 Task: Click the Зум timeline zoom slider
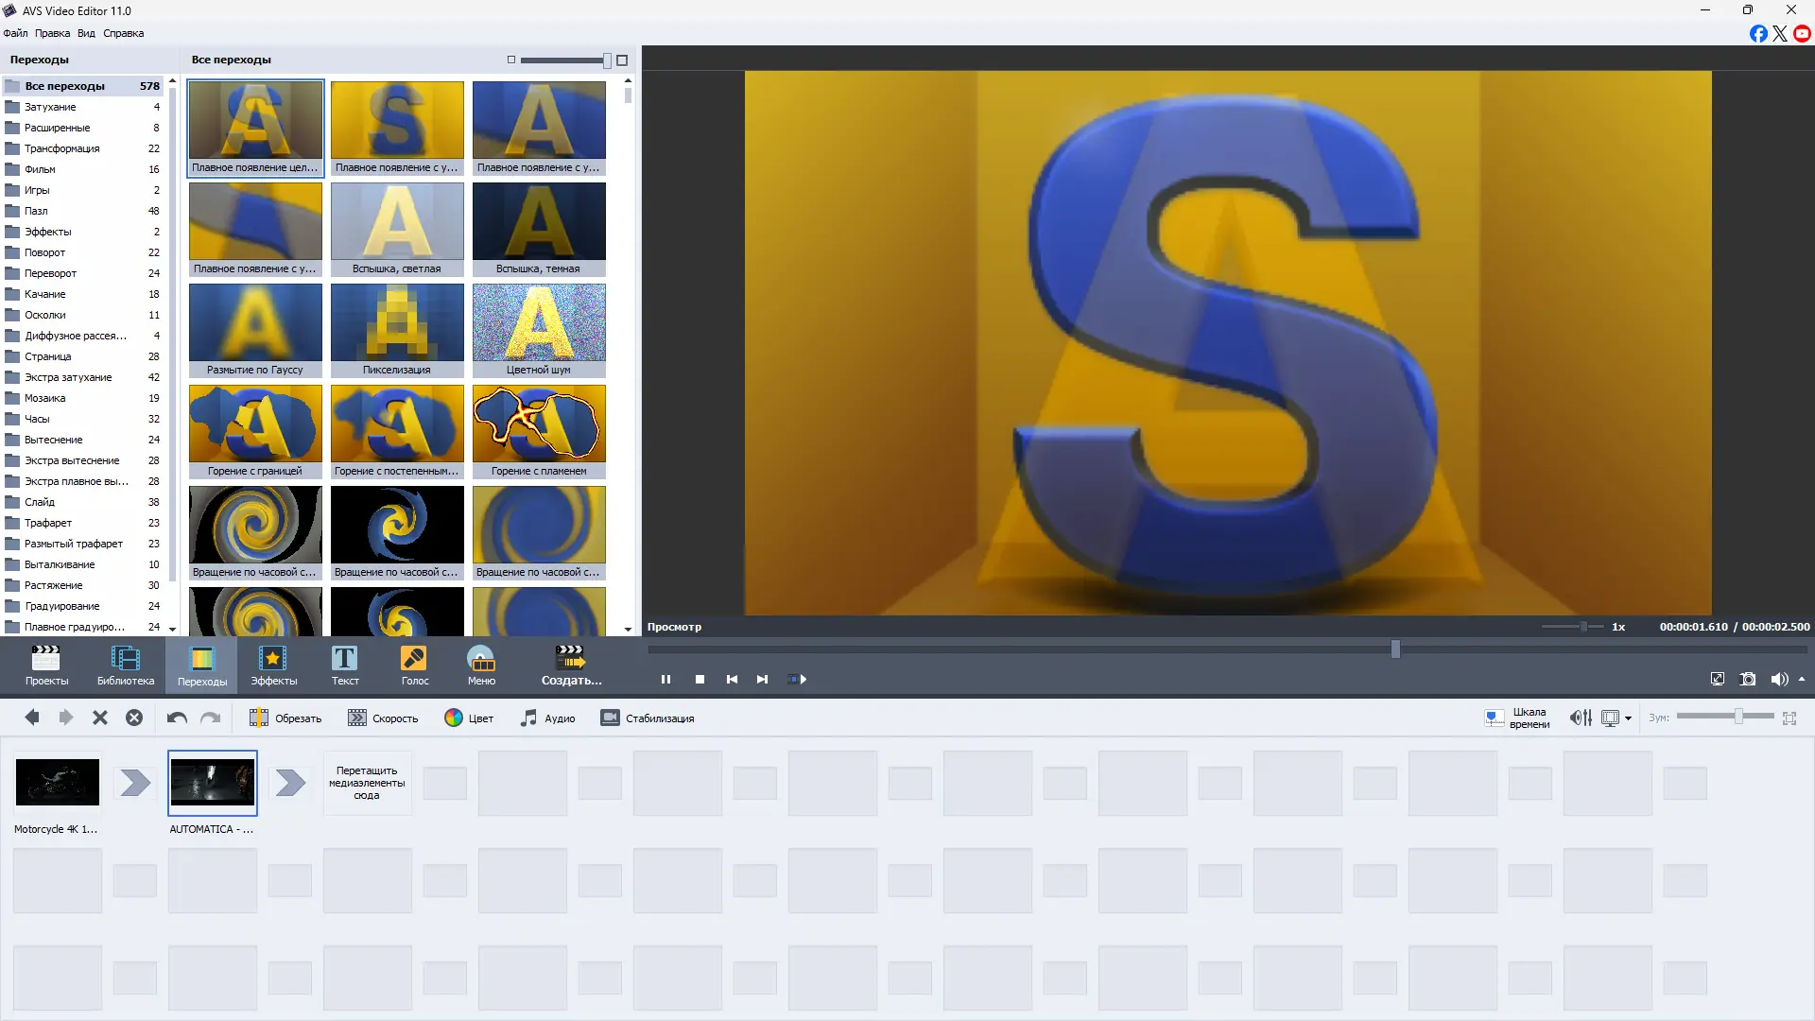point(1737,718)
